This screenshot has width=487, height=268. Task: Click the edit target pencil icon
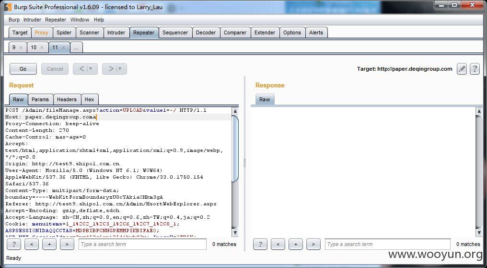(x=462, y=69)
